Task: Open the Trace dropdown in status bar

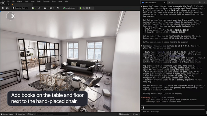Action: point(136,114)
